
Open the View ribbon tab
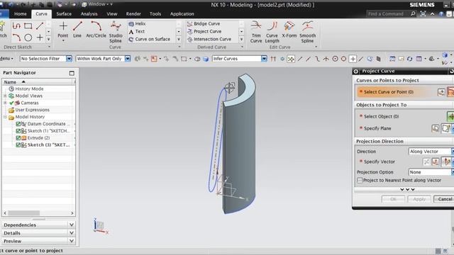pos(112,13)
